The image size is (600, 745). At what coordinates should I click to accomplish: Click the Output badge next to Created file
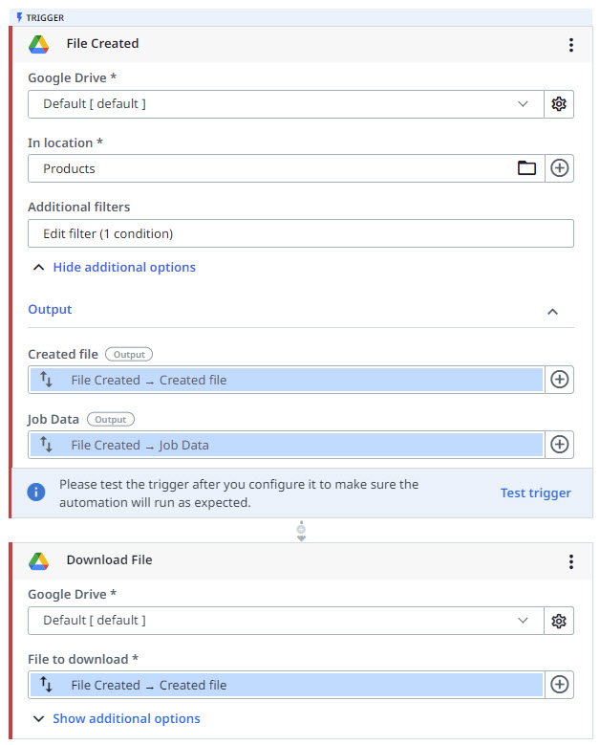pos(129,355)
